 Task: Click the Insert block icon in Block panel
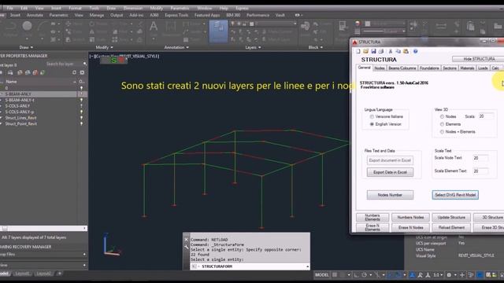click(305, 27)
